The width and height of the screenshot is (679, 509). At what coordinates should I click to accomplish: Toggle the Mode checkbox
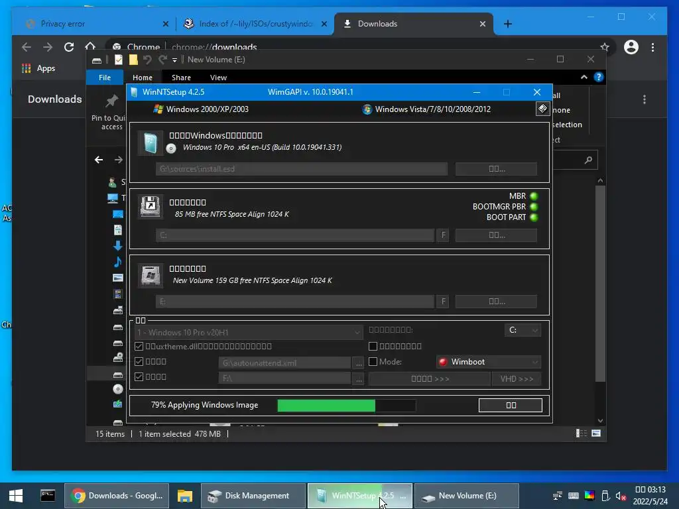pos(373,361)
